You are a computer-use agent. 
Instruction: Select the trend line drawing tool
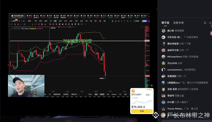12,24
